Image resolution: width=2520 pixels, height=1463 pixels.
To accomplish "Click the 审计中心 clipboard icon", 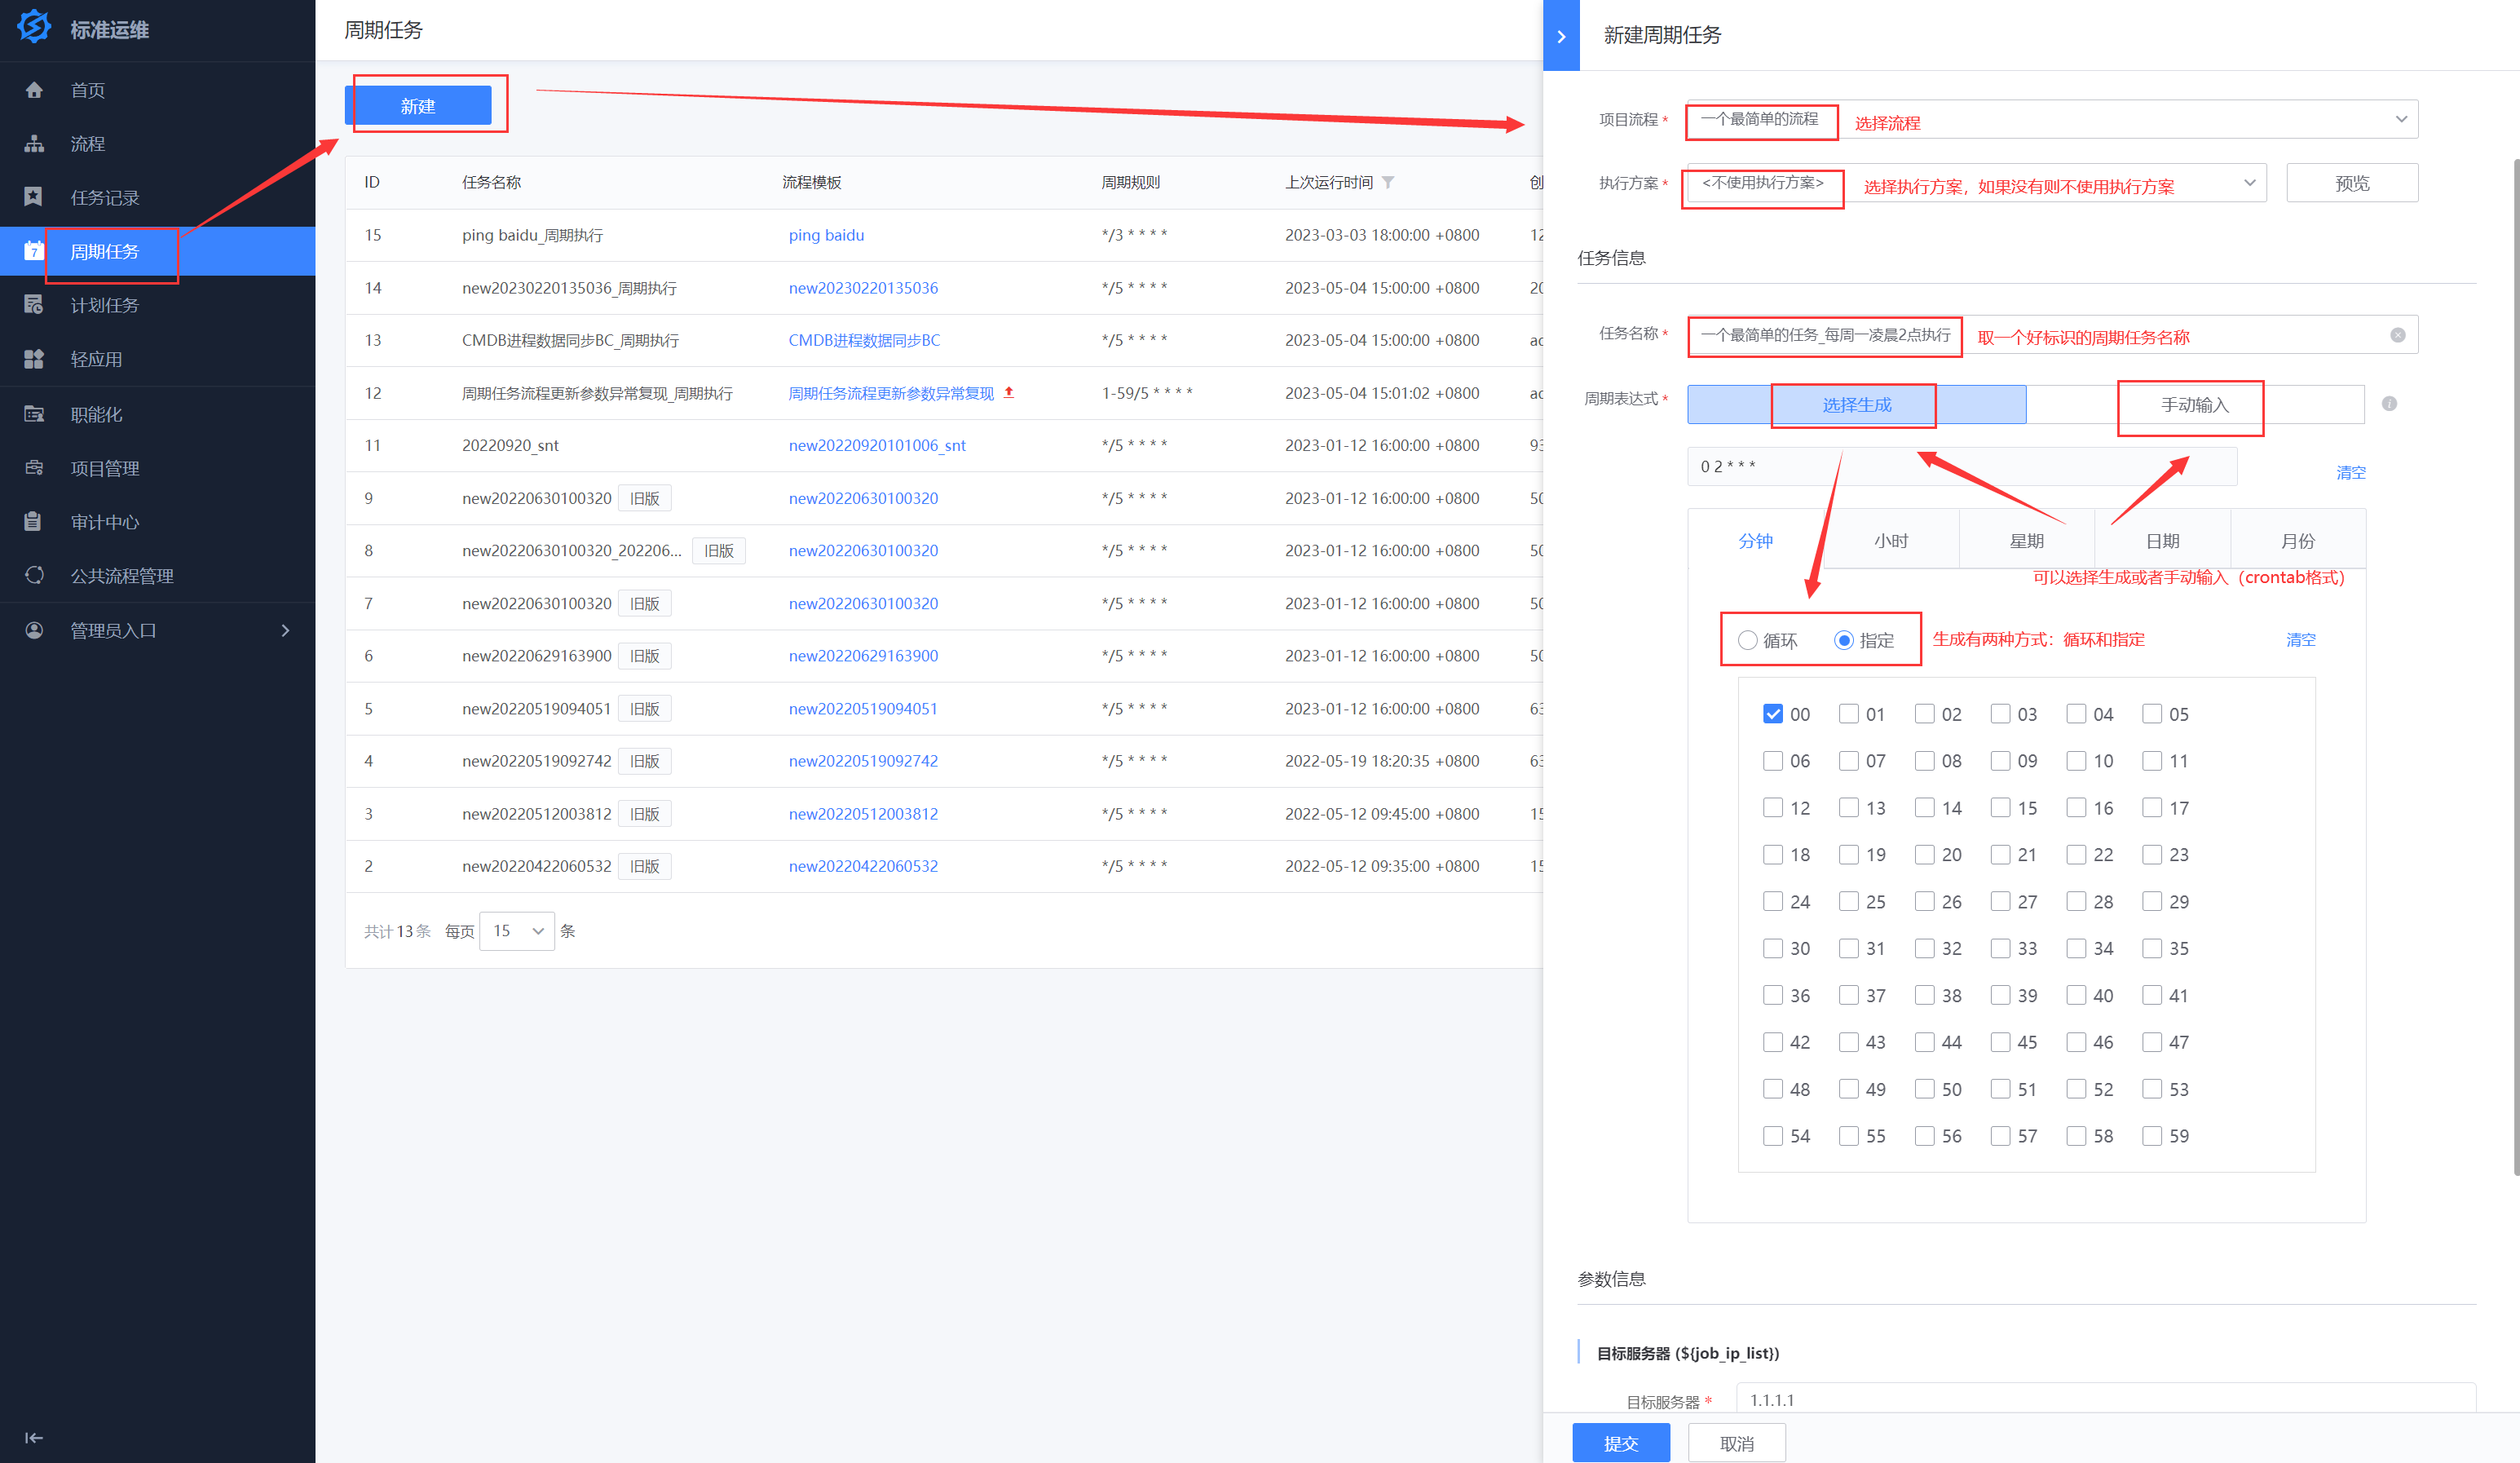I will [x=34, y=522].
